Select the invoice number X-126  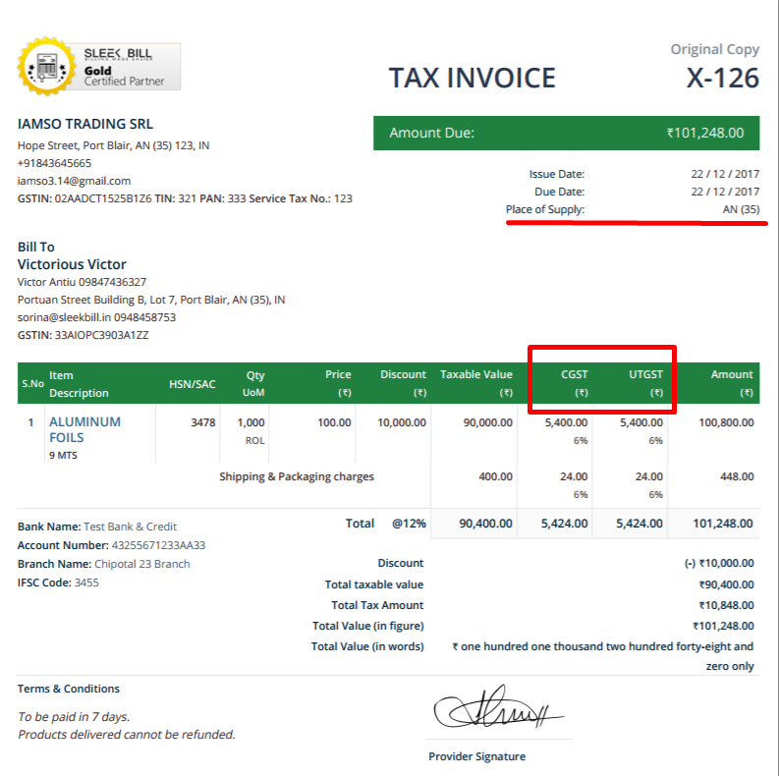click(x=722, y=79)
